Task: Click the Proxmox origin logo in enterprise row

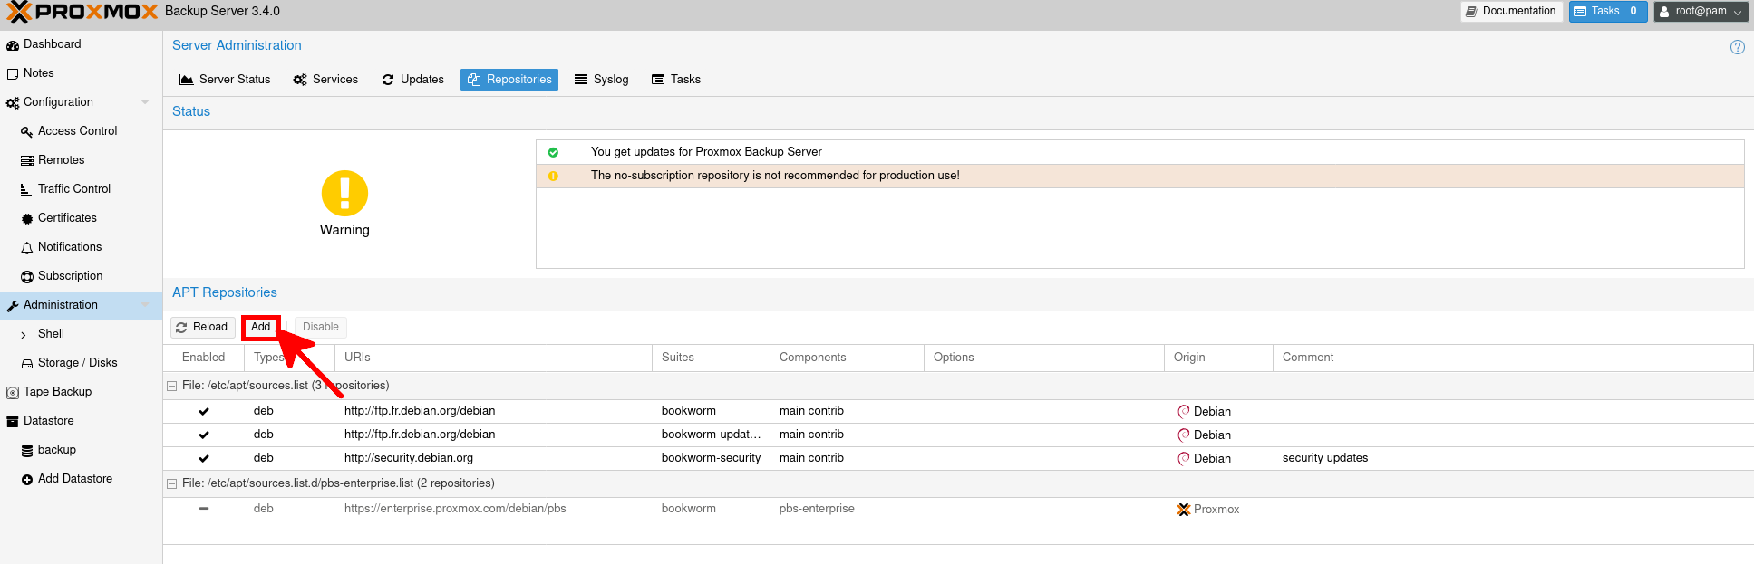Action: 1183,509
